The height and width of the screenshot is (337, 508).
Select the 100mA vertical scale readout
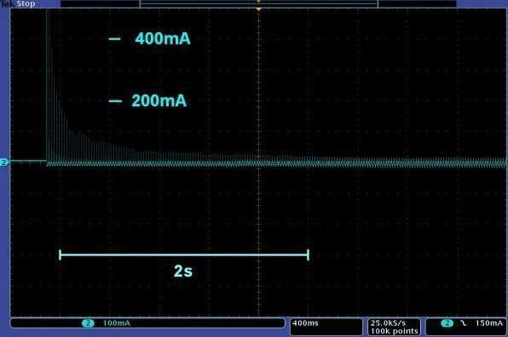pyautogui.click(x=117, y=323)
